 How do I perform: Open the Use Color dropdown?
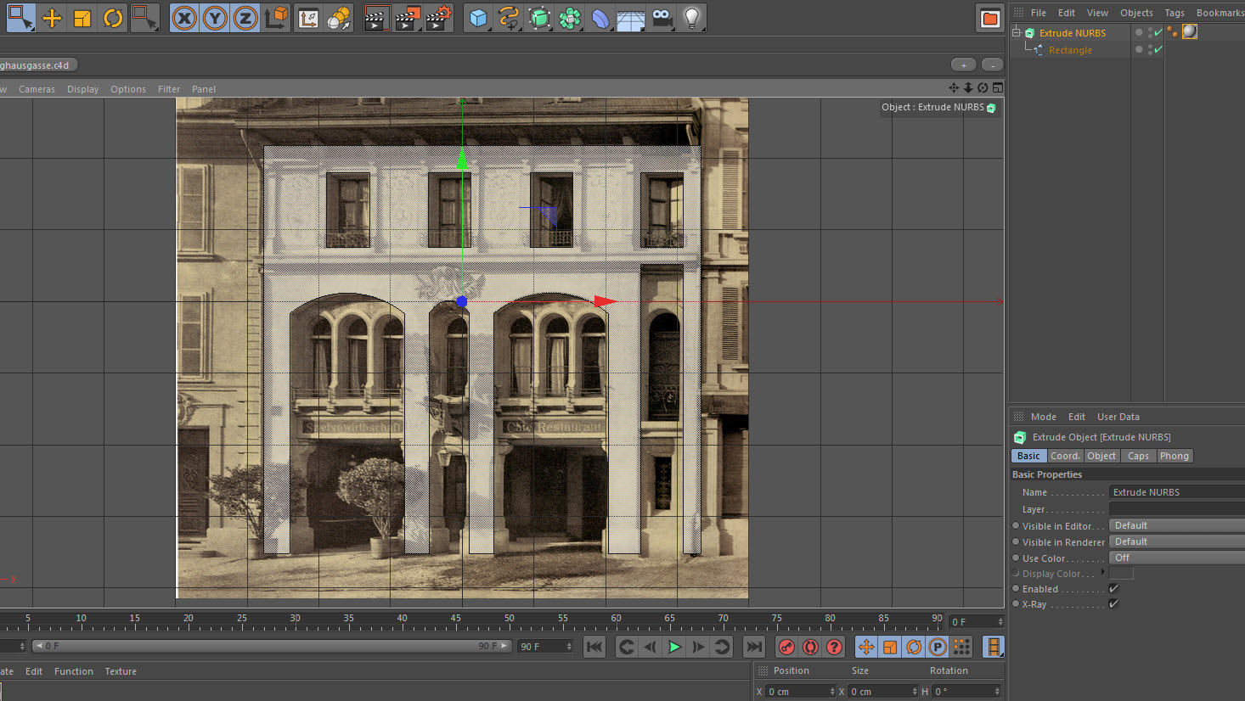[1175, 558]
